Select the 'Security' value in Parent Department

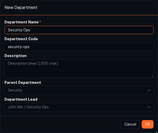(x=15, y=90)
